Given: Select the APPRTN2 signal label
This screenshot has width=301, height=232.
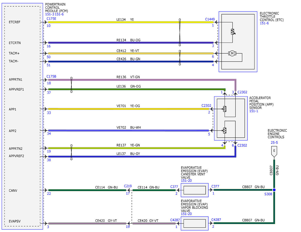Looking at the screenshot, I should [x=15, y=149].
